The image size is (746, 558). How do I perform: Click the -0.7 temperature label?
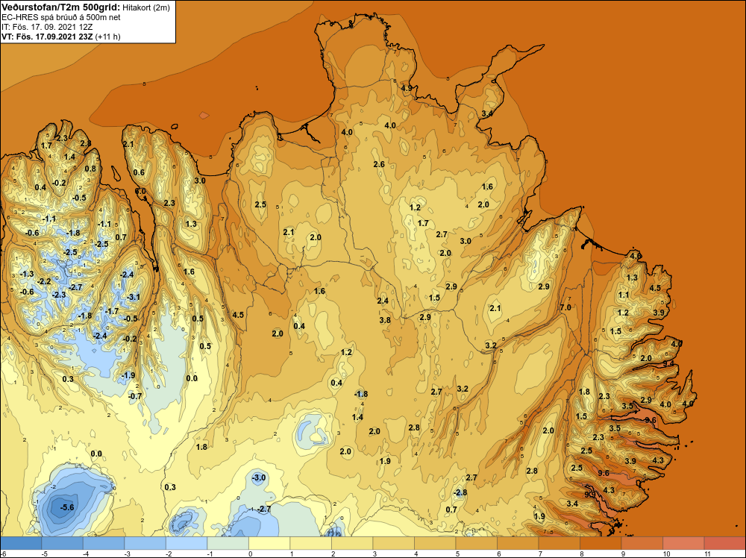coord(136,396)
